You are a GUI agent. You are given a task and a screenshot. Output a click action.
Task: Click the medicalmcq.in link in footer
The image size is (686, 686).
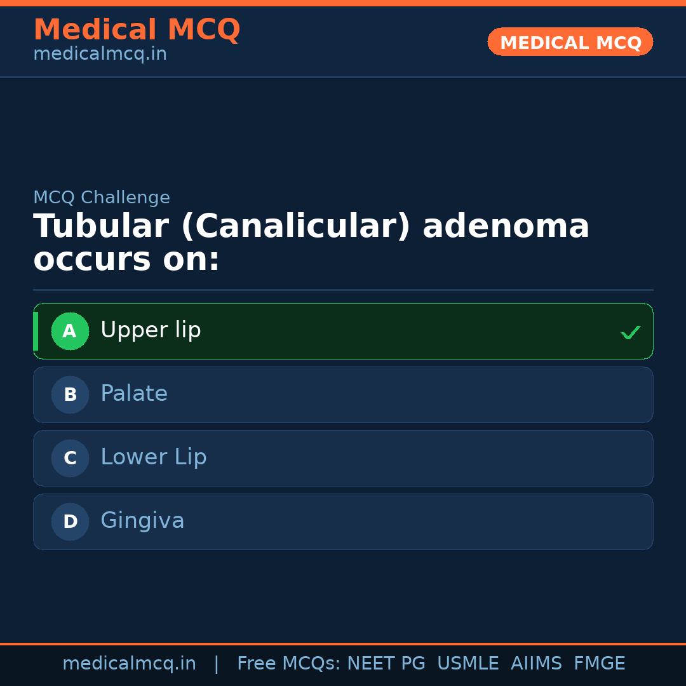click(x=130, y=662)
